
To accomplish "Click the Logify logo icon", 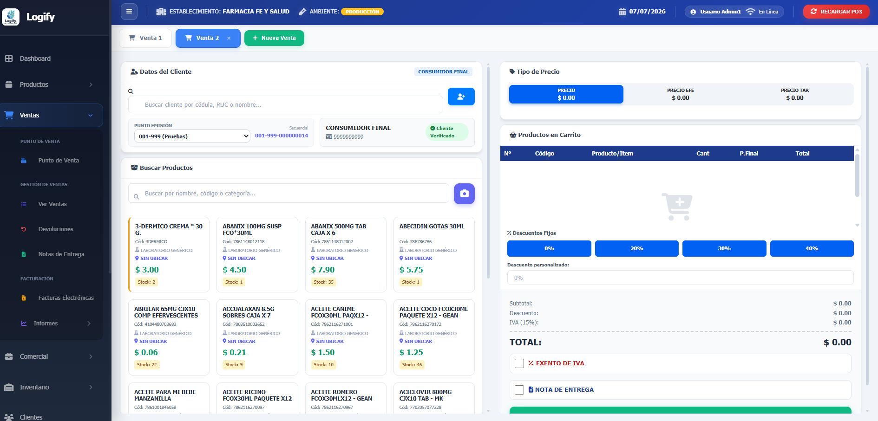I will 11,17.
